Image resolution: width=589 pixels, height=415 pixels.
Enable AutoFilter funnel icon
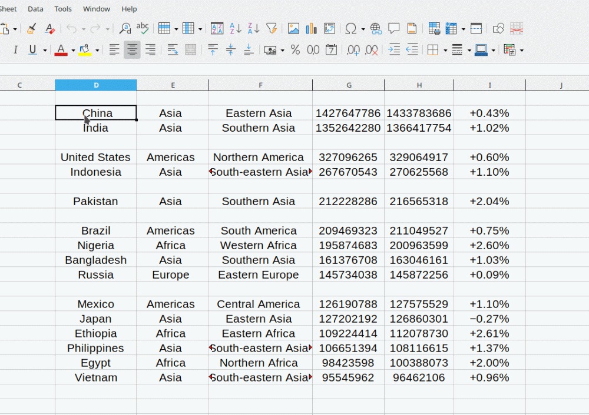pyautogui.click(x=272, y=28)
